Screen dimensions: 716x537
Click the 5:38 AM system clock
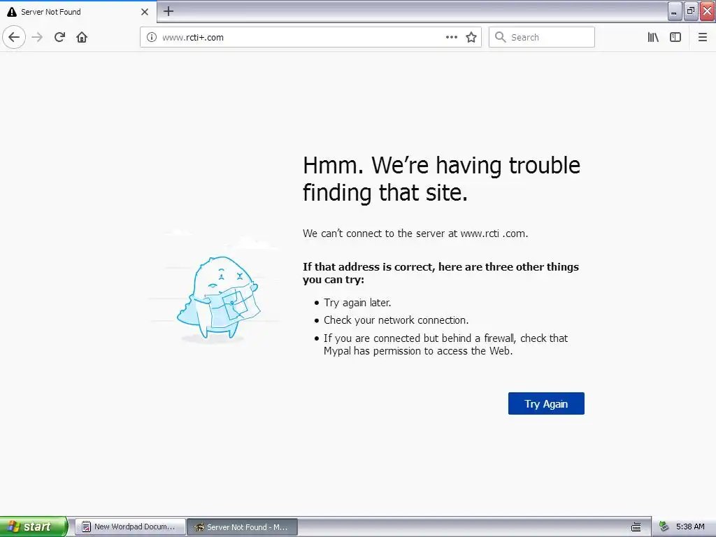(690, 527)
